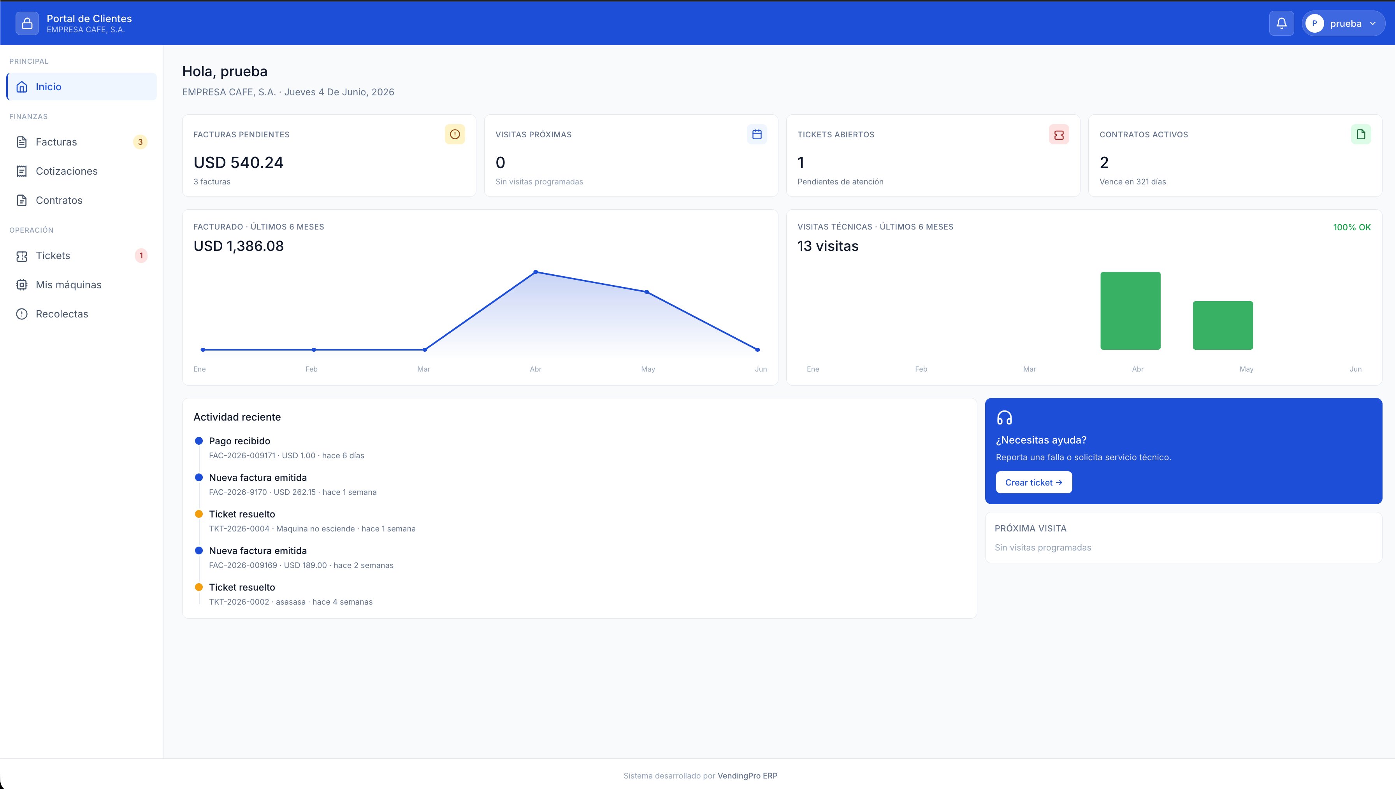1395x789 pixels.
Task: Click the Facturas badge showing 3
Action: (x=141, y=142)
